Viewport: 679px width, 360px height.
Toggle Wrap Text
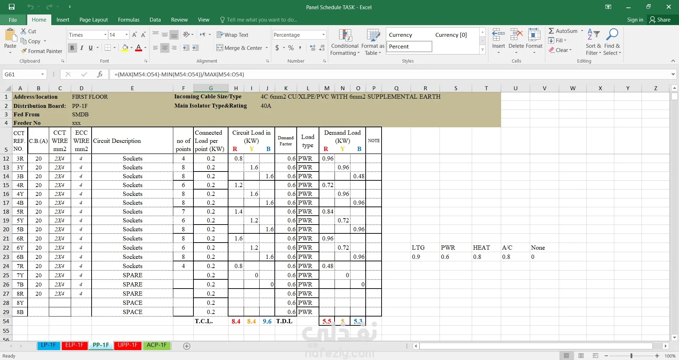click(232, 35)
